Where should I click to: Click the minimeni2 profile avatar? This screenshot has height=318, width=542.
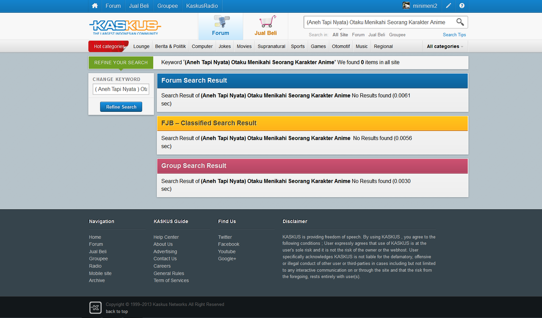[406, 6]
